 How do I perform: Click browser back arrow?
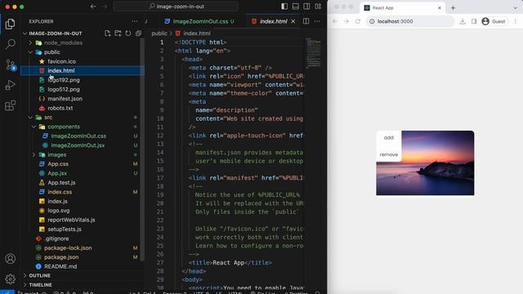[335, 21]
